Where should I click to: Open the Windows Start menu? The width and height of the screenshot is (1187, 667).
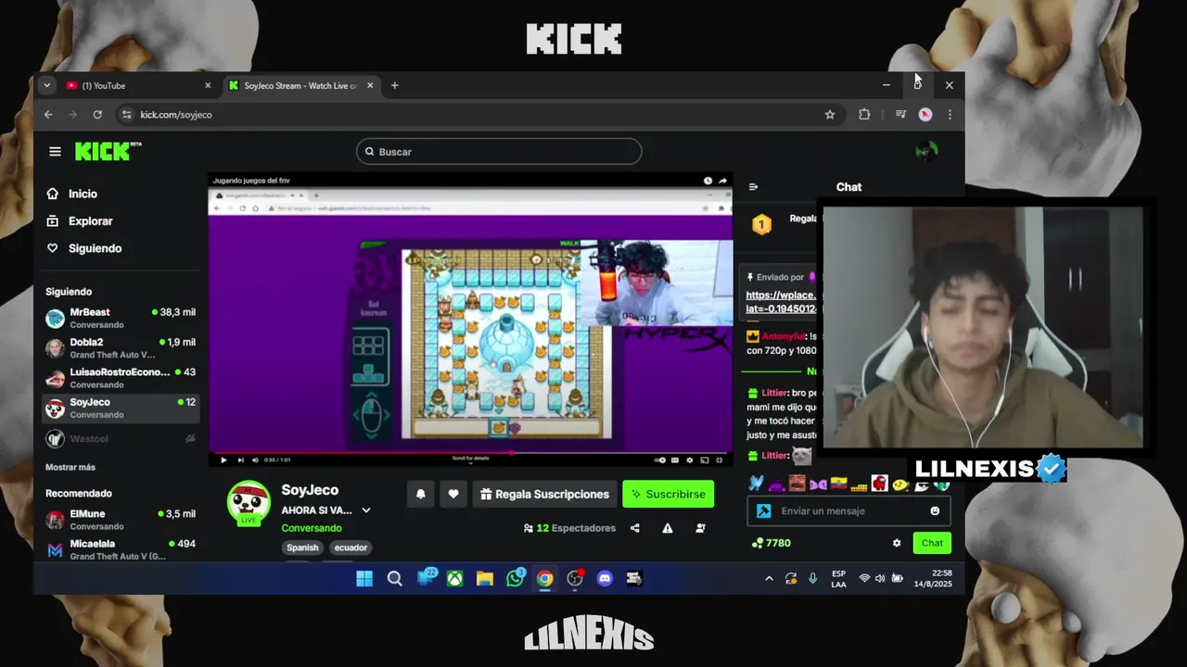click(x=364, y=579)
